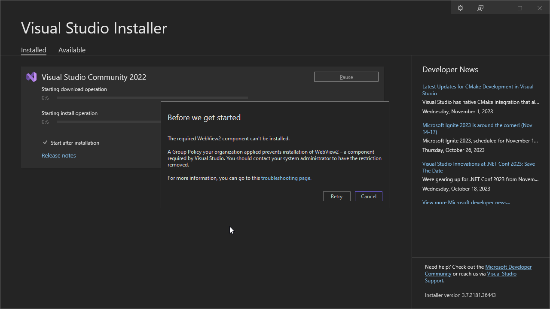The width and height of the screenshot is (550, 309).
Task: Switch to the Available tab
Action: (72, 50)
